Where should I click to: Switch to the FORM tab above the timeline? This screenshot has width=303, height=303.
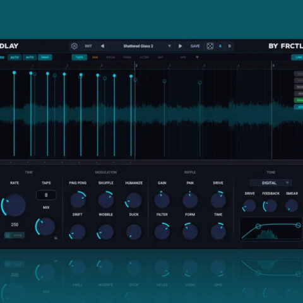(x=127, y=57)
